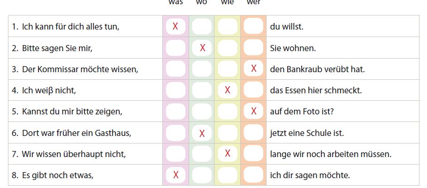The image size is (427, 188).
Task: Uncheck the 'wo' box for 'Bitte sagen Sie mir'
Action: click(202, 47)
